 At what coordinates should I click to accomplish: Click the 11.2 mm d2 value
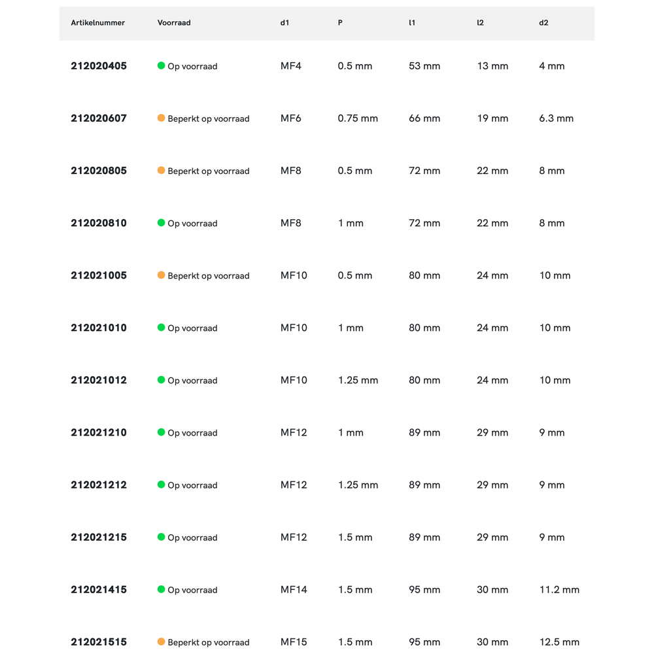pyautogui.click(x=559, y=589)
